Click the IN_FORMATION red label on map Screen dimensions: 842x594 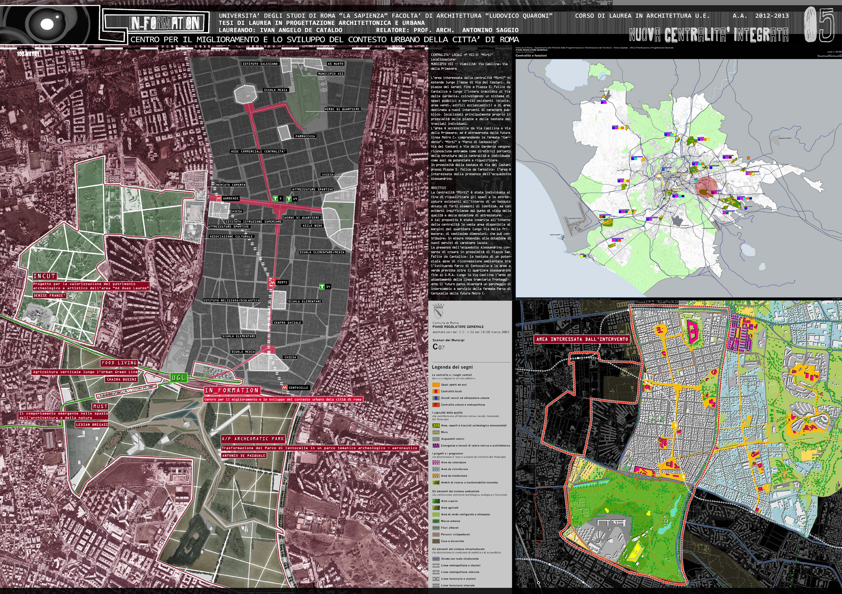(x=232, y=390)
